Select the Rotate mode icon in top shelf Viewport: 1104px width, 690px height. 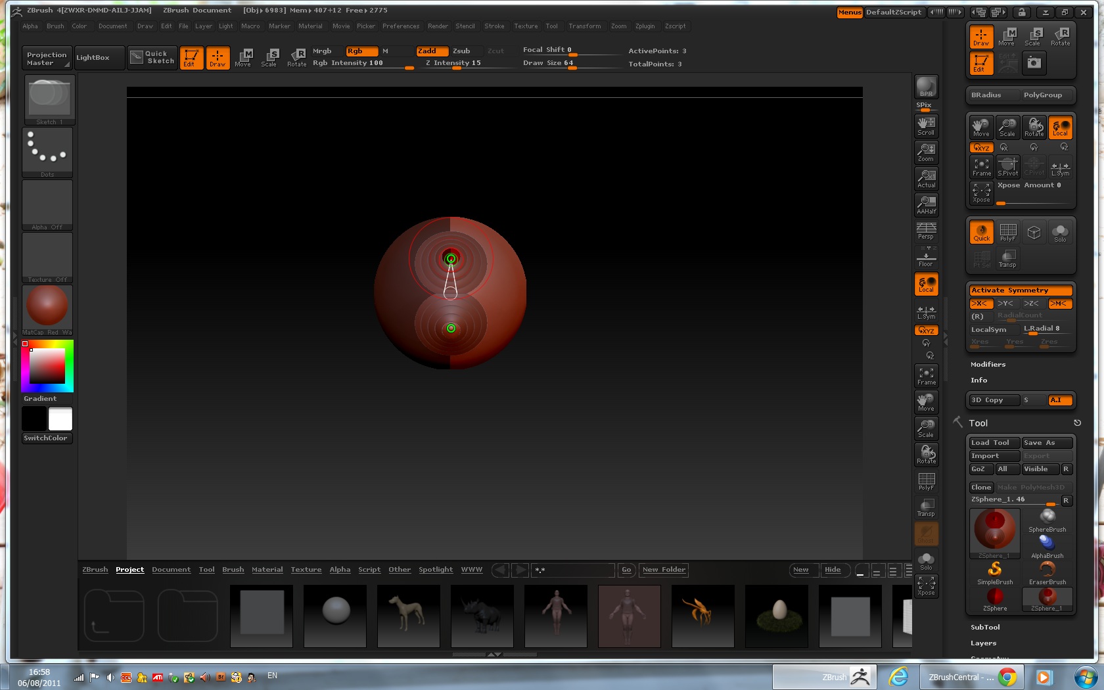(x=296, y=58)
